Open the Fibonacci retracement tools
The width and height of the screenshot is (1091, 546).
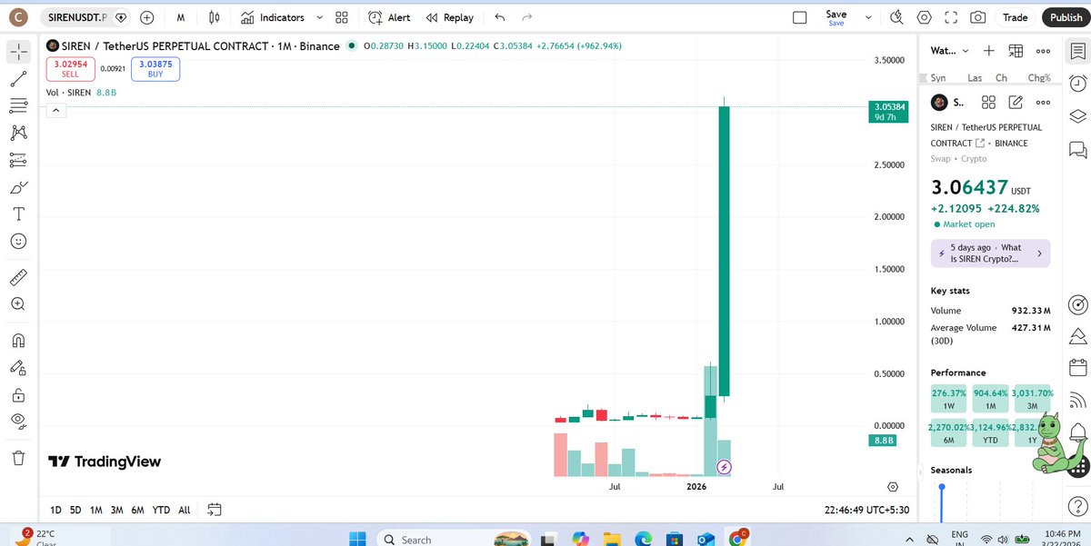18,105
